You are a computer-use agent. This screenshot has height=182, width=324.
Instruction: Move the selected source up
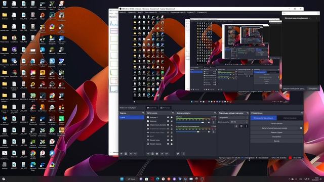[x=162, y=154]
